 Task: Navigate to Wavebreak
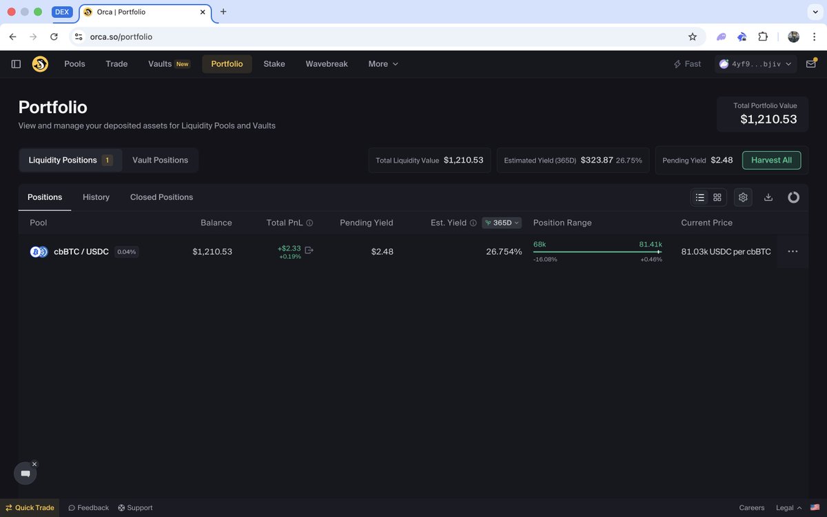click(327, 64)
